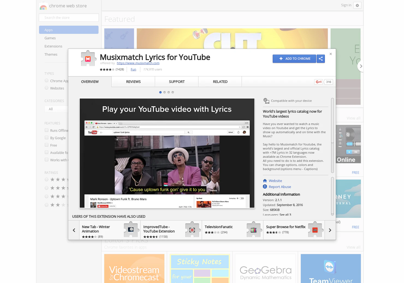Click the Website home icon
The image size is (404, 283).
(265, 181)
